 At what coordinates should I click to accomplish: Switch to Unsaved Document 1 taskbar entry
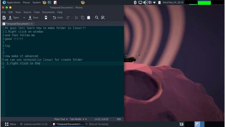point(68,124)
